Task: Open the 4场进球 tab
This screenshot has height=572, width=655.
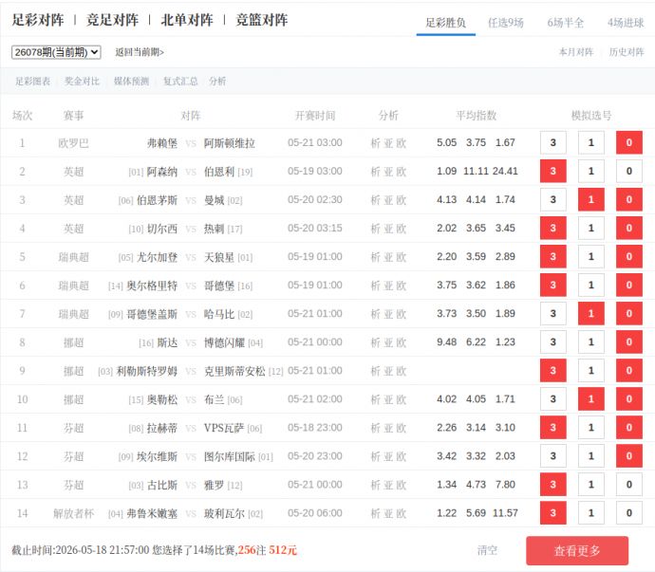Action: click(x=626, y=23)
